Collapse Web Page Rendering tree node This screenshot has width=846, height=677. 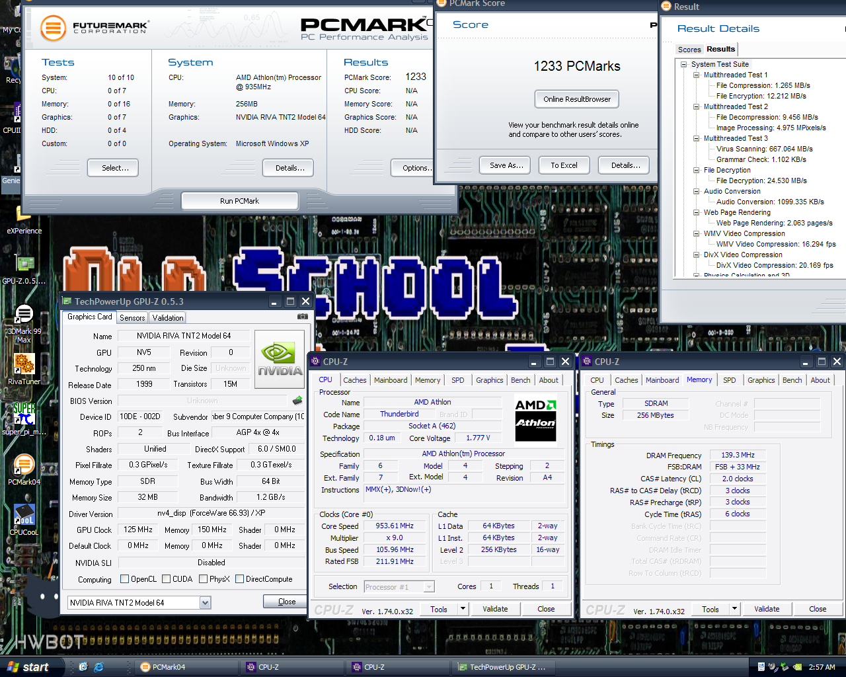point(697,212)
